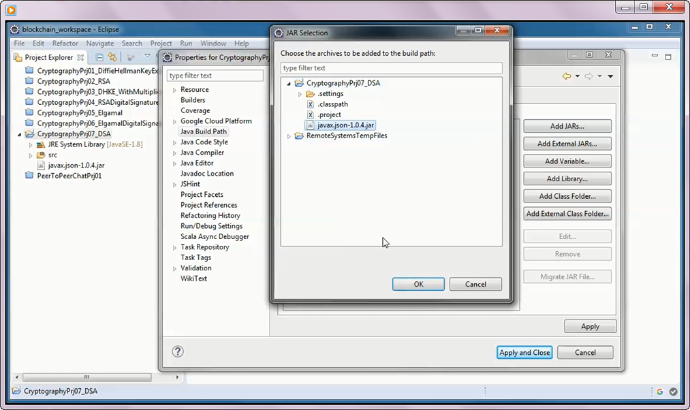This screenshot has height=410, width=690.
Task: Open the Forward history dropdown arrow
Action: tap(599, 76)
